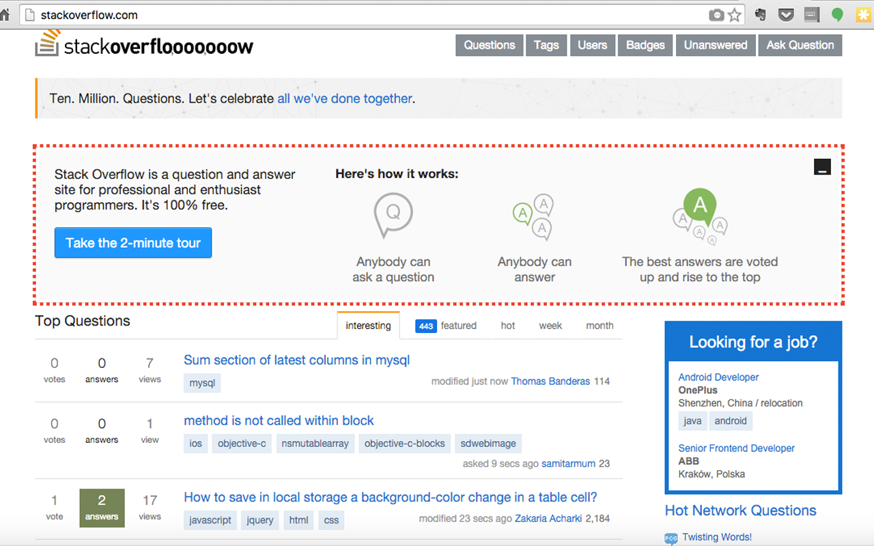
Task: Select the week tab
Action: [x=550, y=326]
